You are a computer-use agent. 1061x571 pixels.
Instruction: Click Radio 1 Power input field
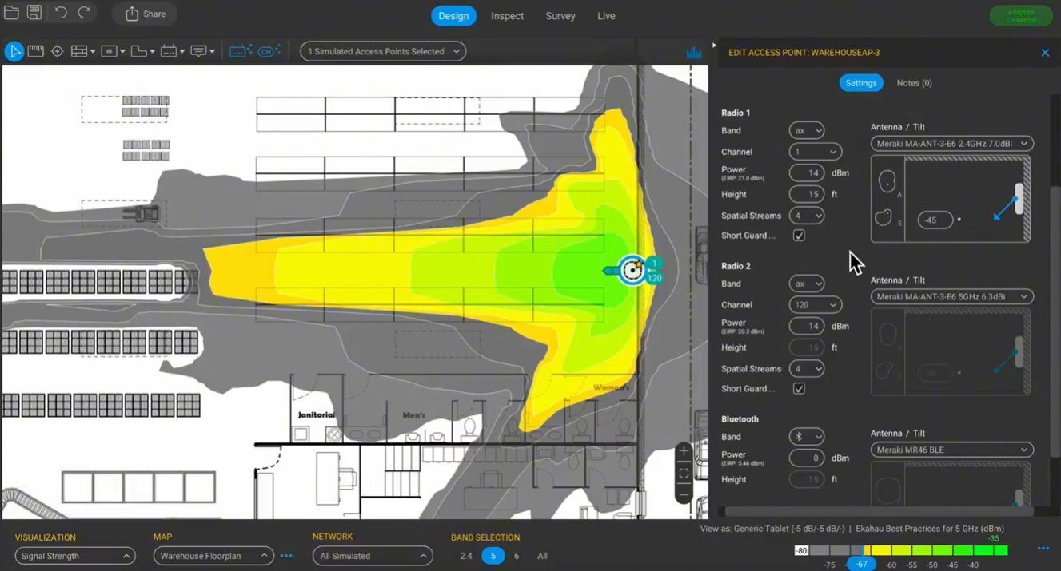click(x=806, y=172)
